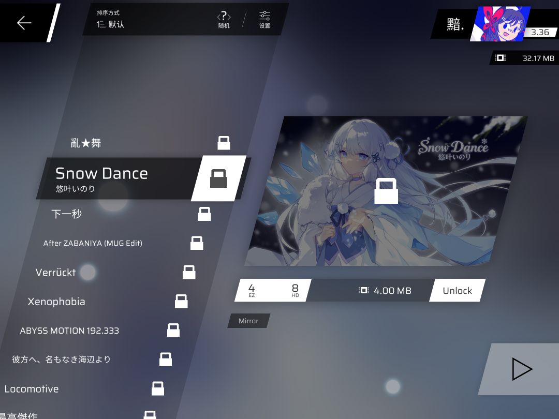Click lock icon beside After ZABANIYA
This screenshot has width=559, height=419.
tap(197, 243)
